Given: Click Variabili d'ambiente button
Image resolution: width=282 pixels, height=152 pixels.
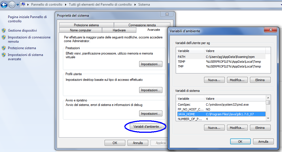Looking at the screenshot, I should 147,127.
